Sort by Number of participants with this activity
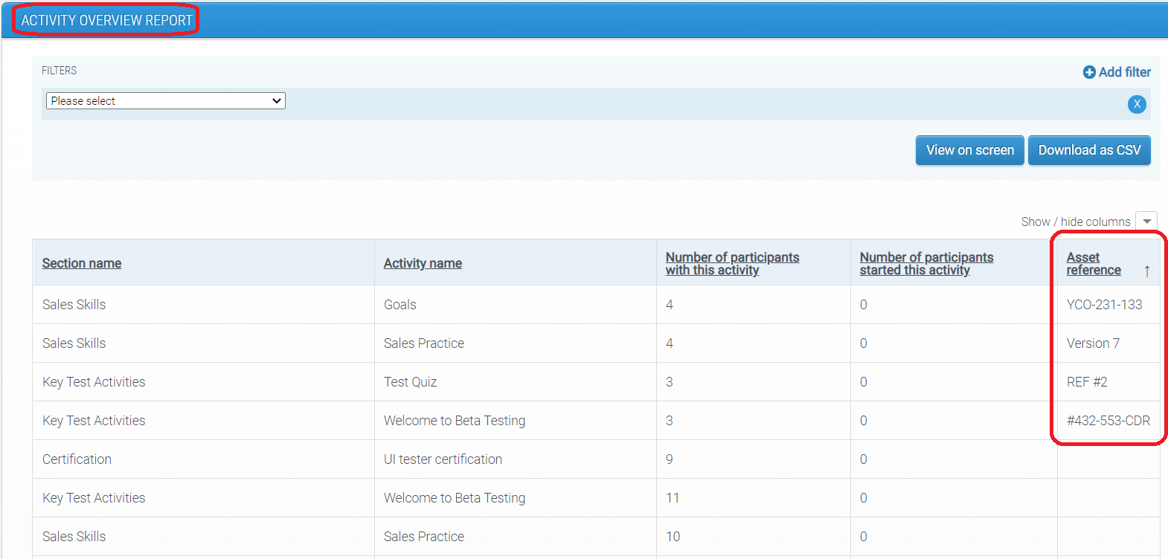Screen dimensions: 1168x559 click(732, 263)
